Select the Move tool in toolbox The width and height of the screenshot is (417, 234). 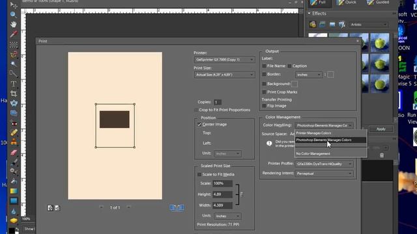[x=13, y=5]
